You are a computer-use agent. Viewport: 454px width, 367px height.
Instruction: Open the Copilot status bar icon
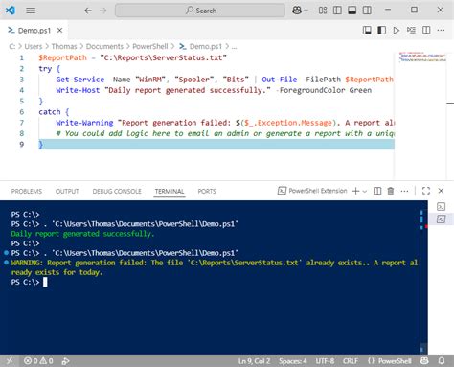[x=424, y=361]
